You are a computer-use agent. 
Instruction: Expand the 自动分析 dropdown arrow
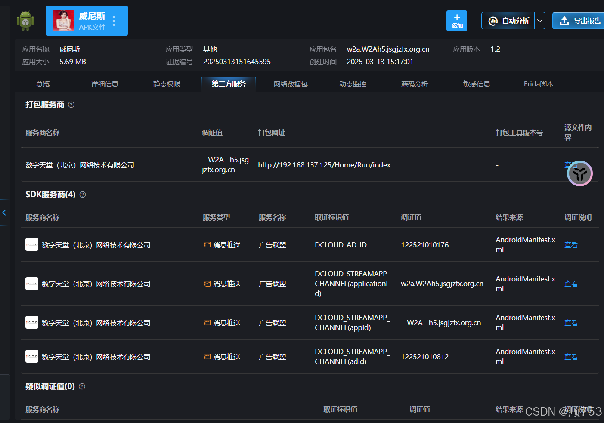(x=540, y=21)
